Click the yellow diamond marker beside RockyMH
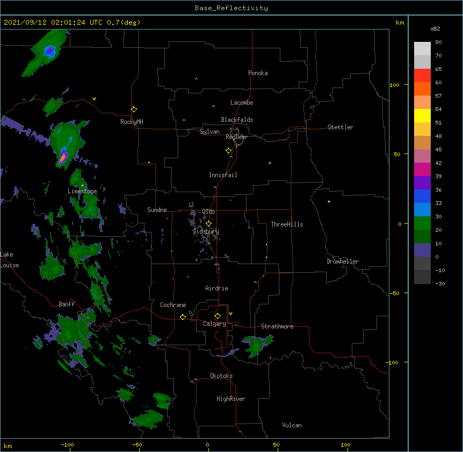Screen dimensions: 463x452 134,110
